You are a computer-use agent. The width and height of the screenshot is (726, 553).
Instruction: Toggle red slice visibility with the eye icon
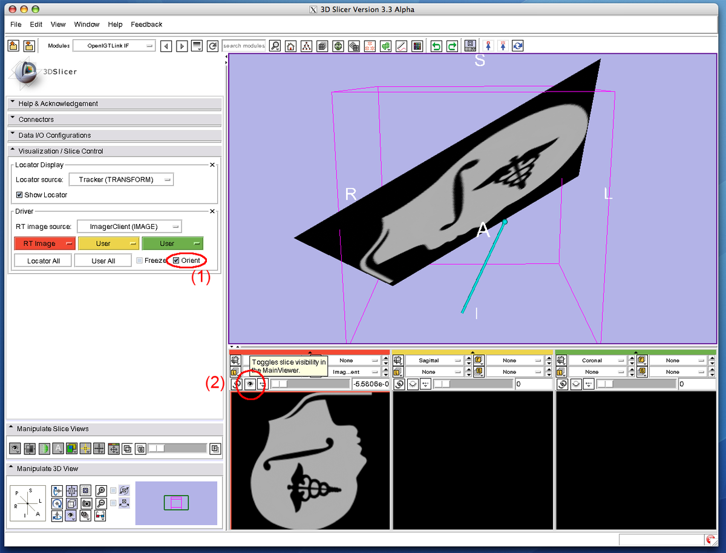click(x=250, y=383)
